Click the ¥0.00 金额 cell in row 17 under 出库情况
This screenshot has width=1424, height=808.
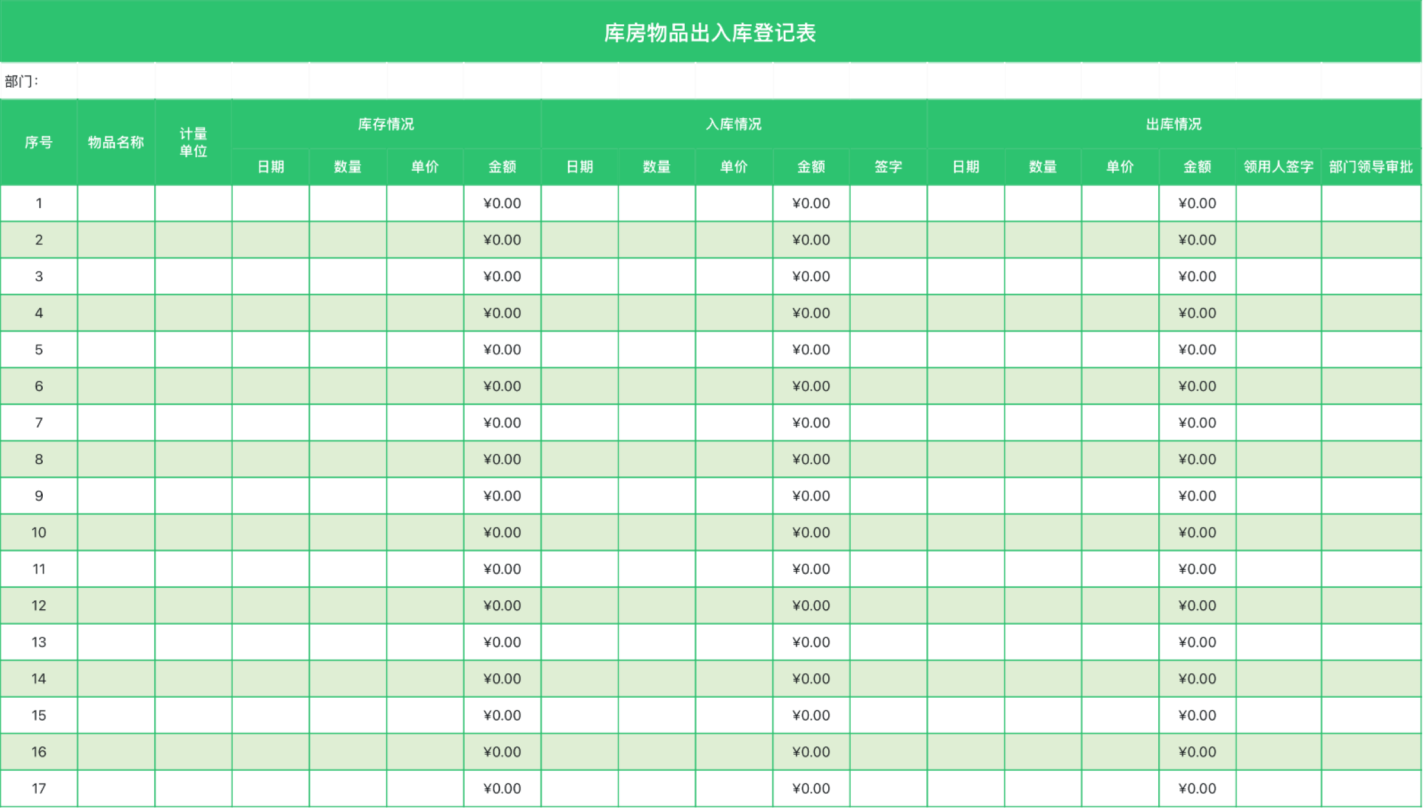[x=1197, y=788]
